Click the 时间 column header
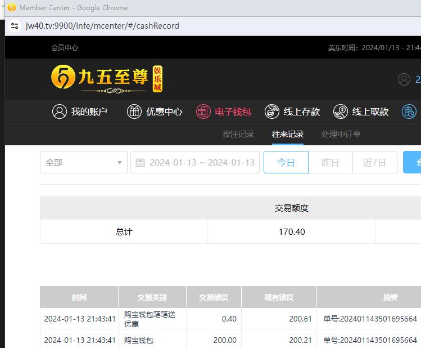This screenshot has width=421, height=348. pyautogui.click(x=79, y=297)
